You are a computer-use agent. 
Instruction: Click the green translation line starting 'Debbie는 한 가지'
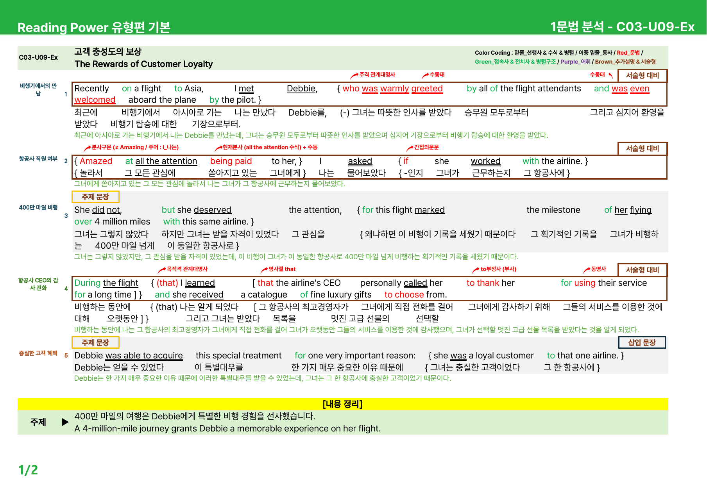[x=263, y=378]
